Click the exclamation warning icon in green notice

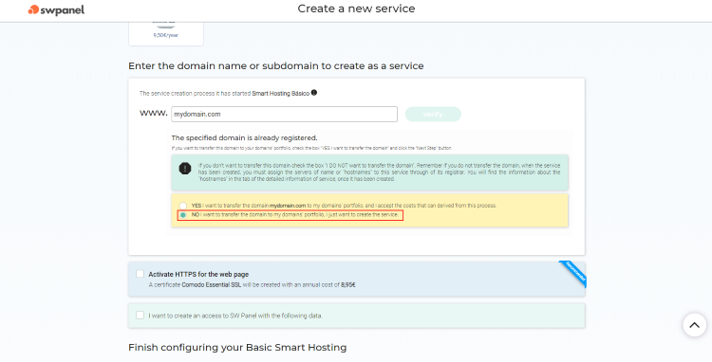[x=185, y=169]
